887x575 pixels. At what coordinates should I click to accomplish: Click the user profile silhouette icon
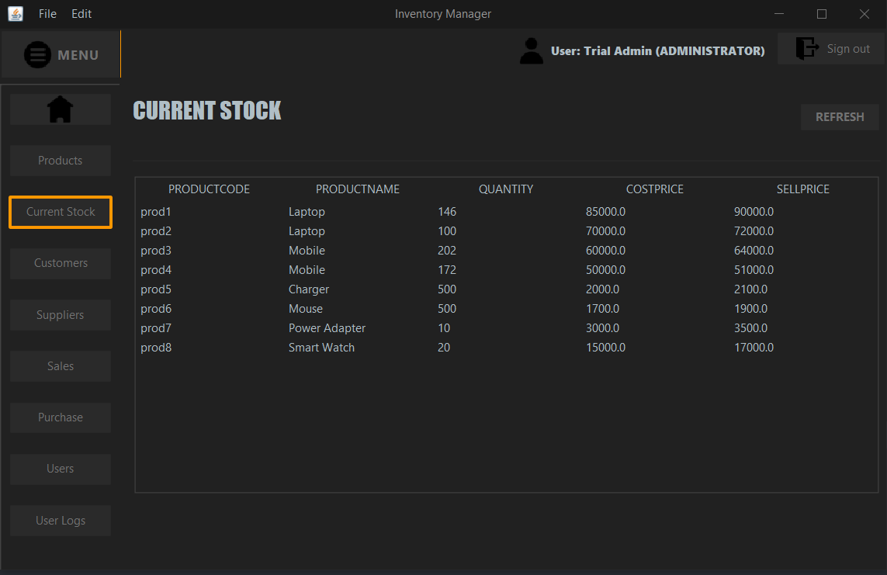531,51
